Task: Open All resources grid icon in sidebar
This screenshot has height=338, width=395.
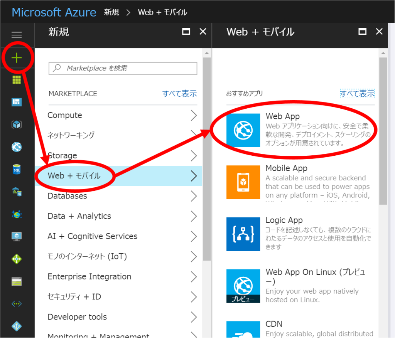Action: click(x=17, y=80)
